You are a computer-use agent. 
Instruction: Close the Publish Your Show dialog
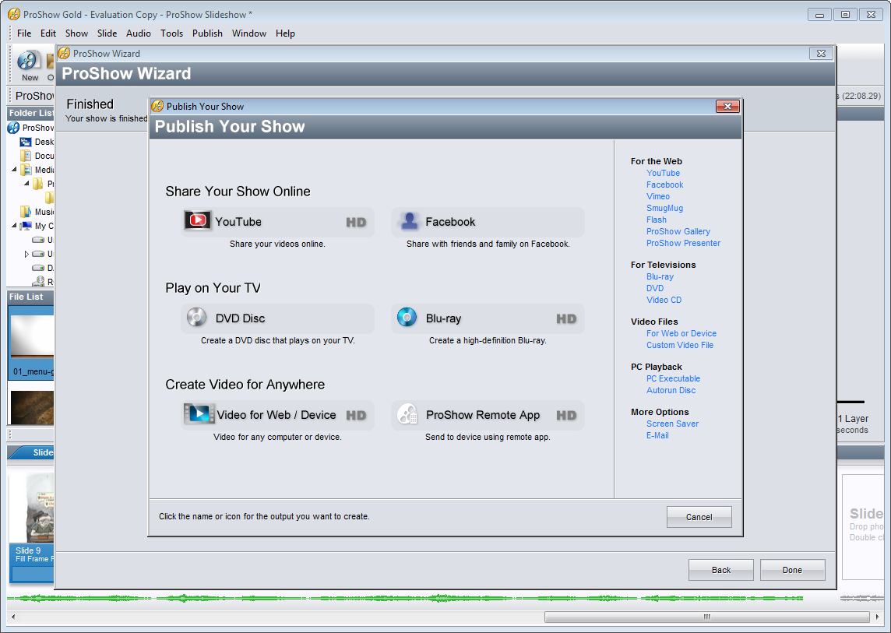(x=727, y=106)
